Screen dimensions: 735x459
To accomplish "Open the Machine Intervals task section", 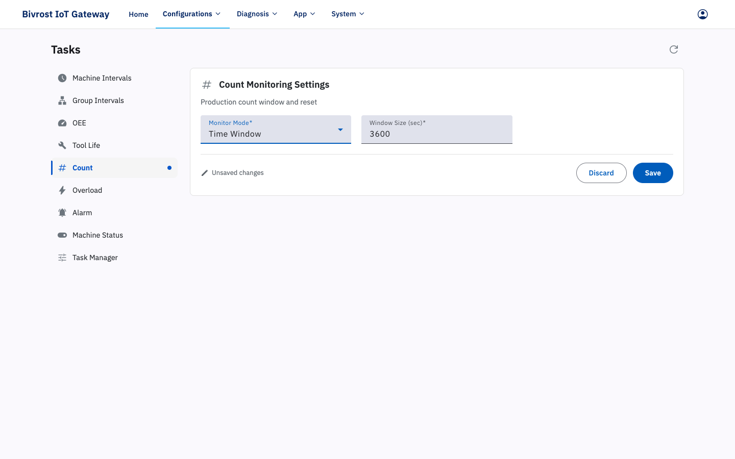I will click(x=114, y=78).
